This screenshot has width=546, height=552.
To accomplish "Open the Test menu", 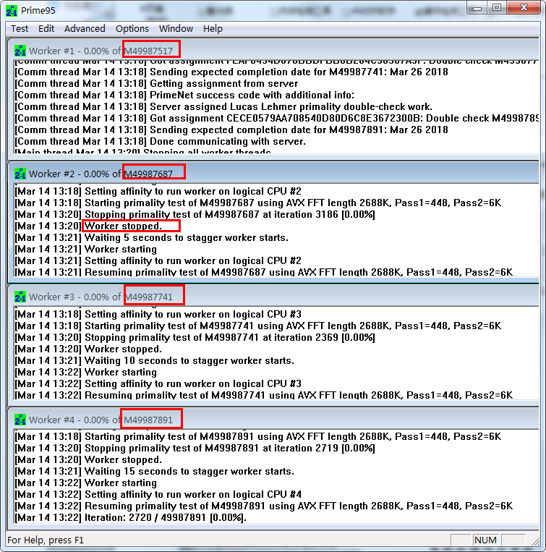I will [20, 28].
